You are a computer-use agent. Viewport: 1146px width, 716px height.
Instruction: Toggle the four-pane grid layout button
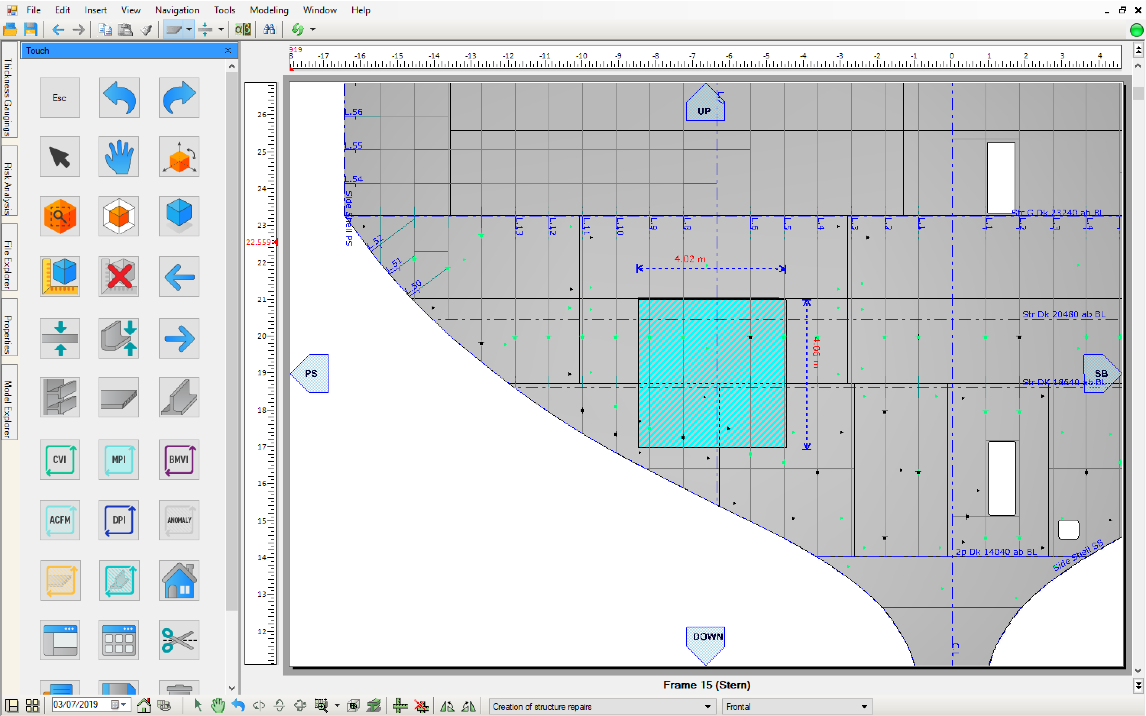click(32, 706)
